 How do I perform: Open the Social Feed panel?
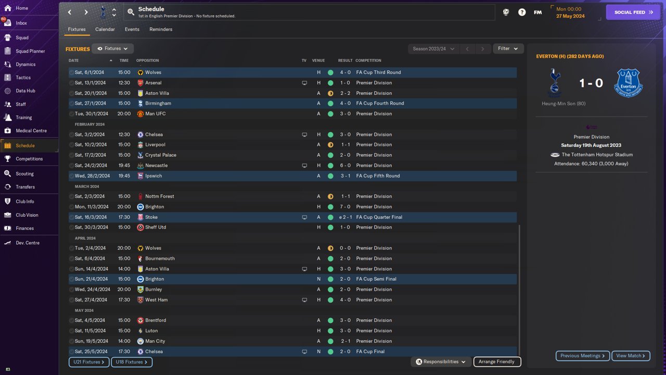tap(633, 12)
